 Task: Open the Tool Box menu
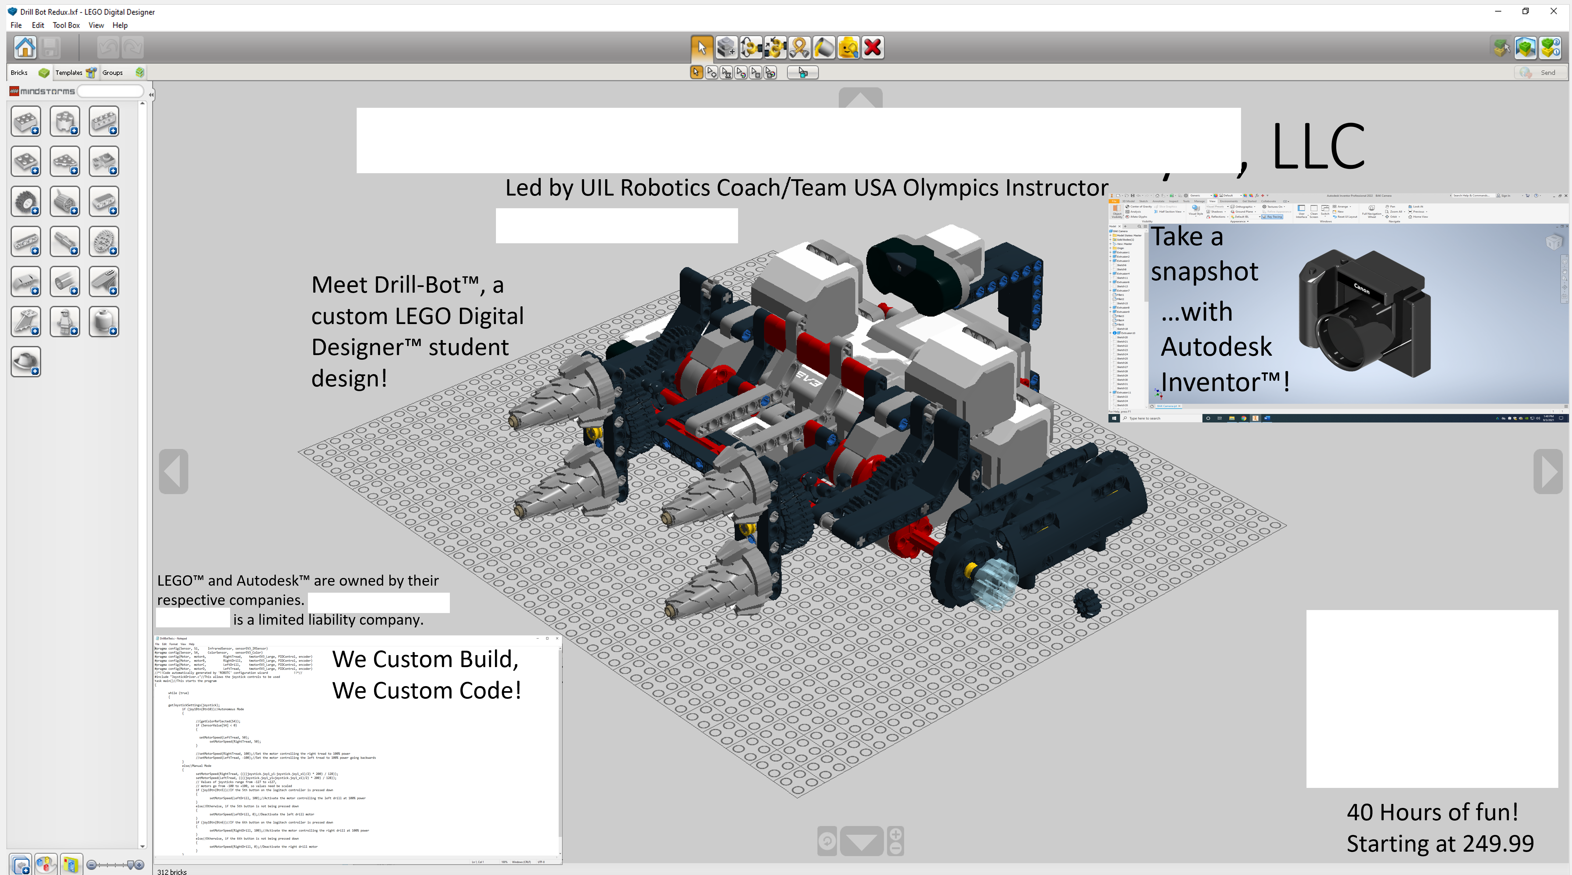coord(66,25)
